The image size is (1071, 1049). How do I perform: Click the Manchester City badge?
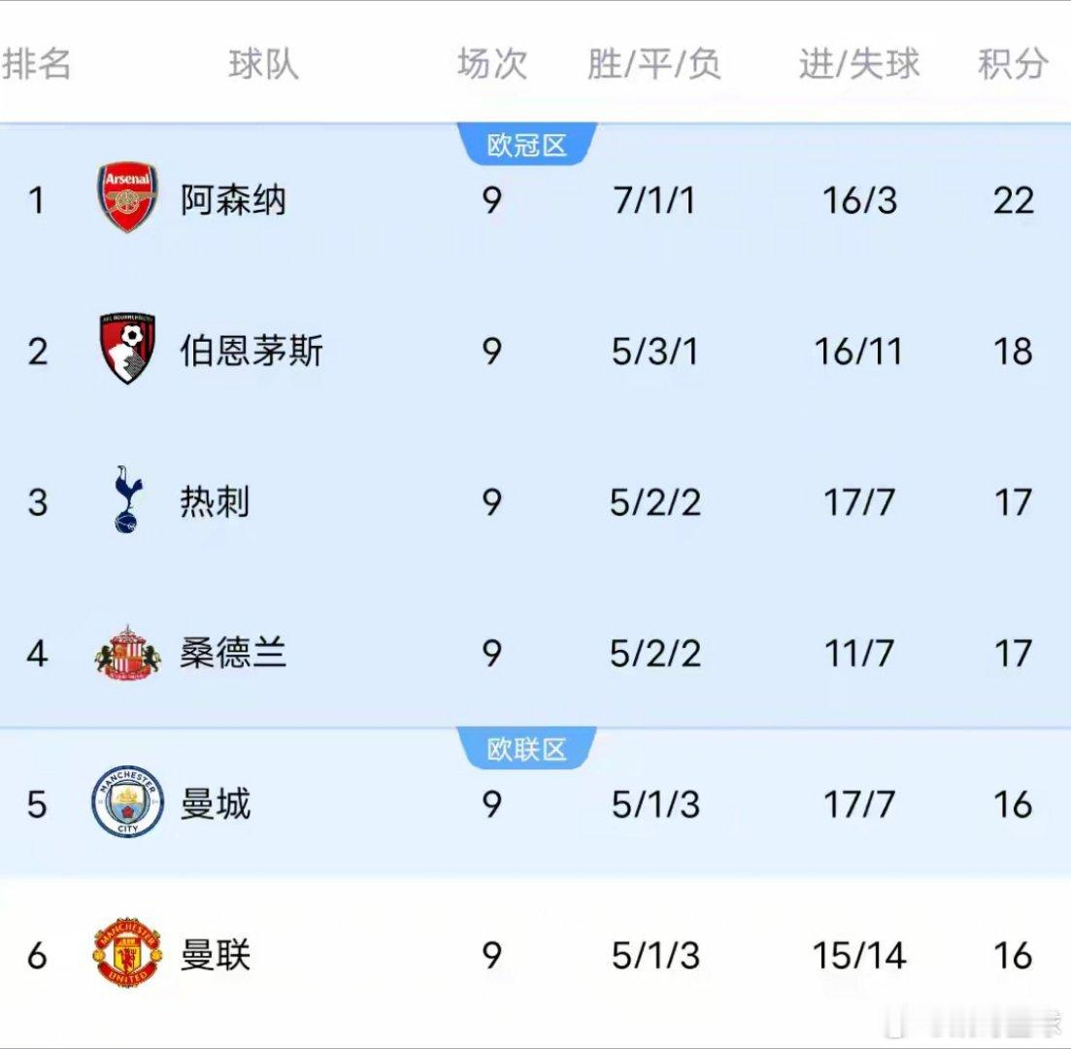127,802
